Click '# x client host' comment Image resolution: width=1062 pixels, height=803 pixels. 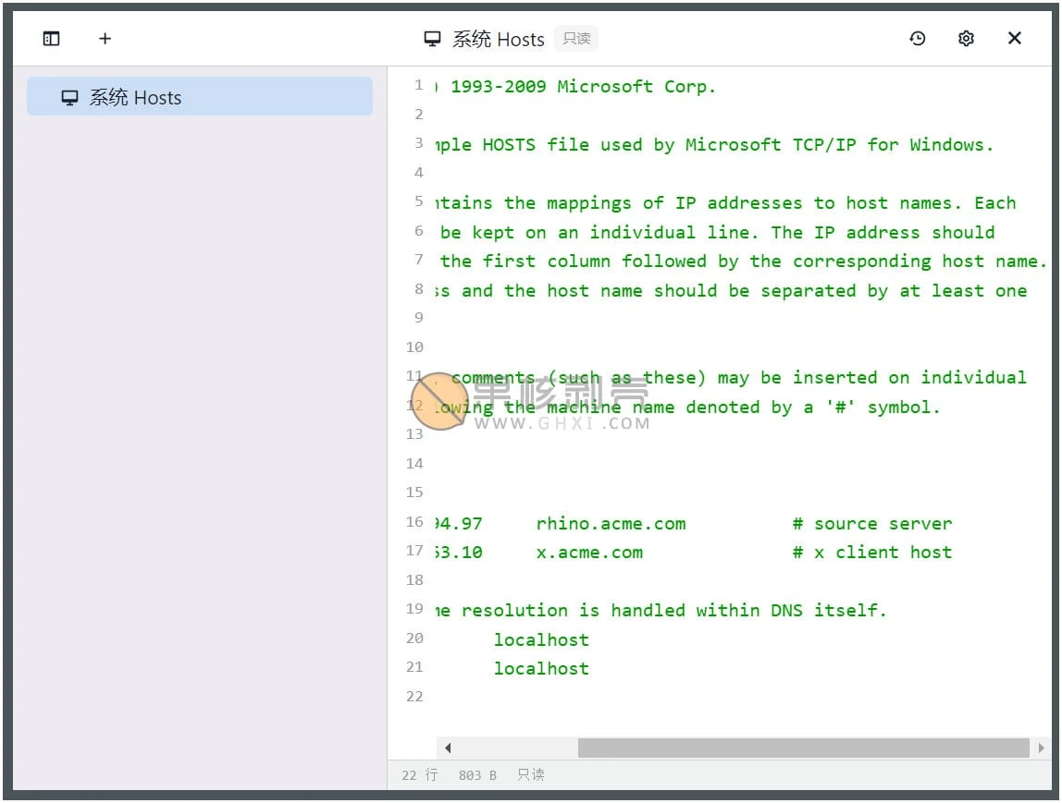872,553
